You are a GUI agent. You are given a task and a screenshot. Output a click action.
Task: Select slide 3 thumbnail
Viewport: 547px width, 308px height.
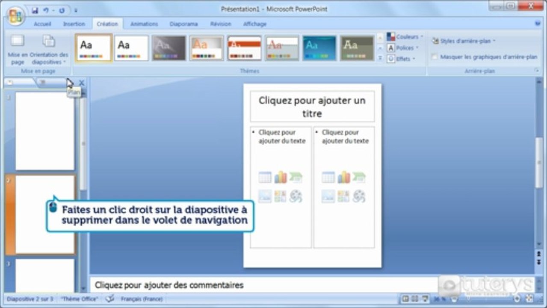coord(45,275)
